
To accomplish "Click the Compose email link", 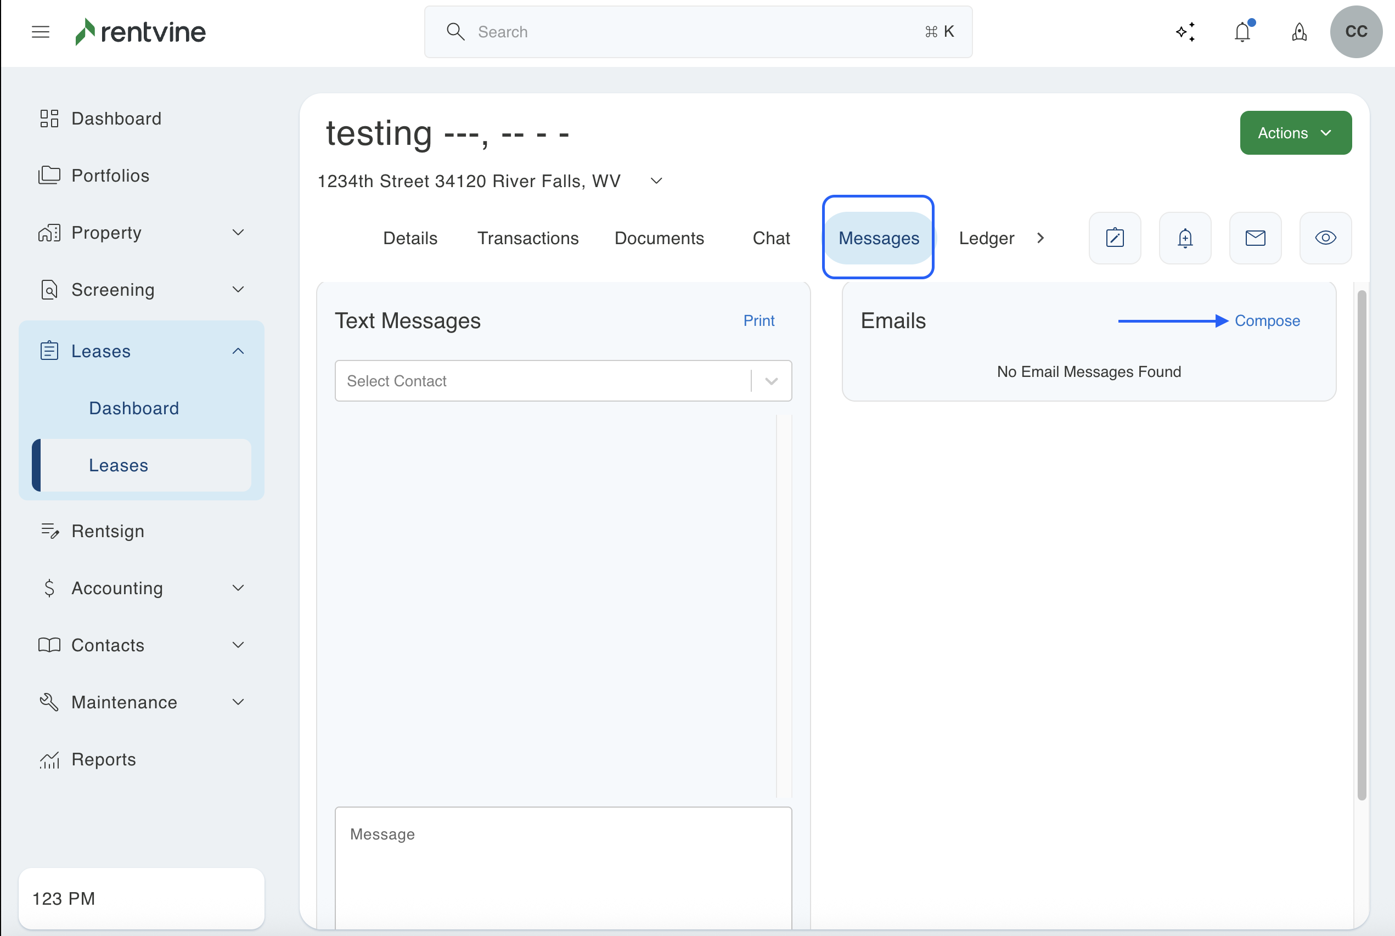I will (1267, 321).
